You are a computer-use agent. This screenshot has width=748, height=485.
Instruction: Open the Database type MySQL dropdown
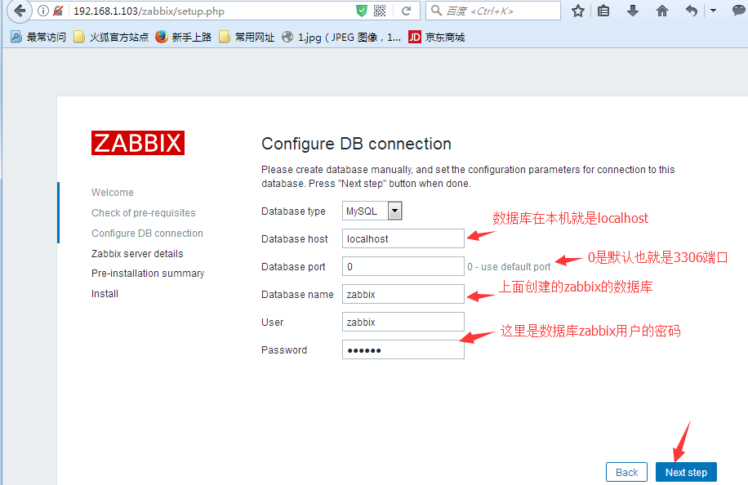(x=372, y=211)
